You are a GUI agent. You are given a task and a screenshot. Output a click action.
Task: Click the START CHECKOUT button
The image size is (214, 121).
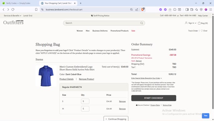click(154, 98)
